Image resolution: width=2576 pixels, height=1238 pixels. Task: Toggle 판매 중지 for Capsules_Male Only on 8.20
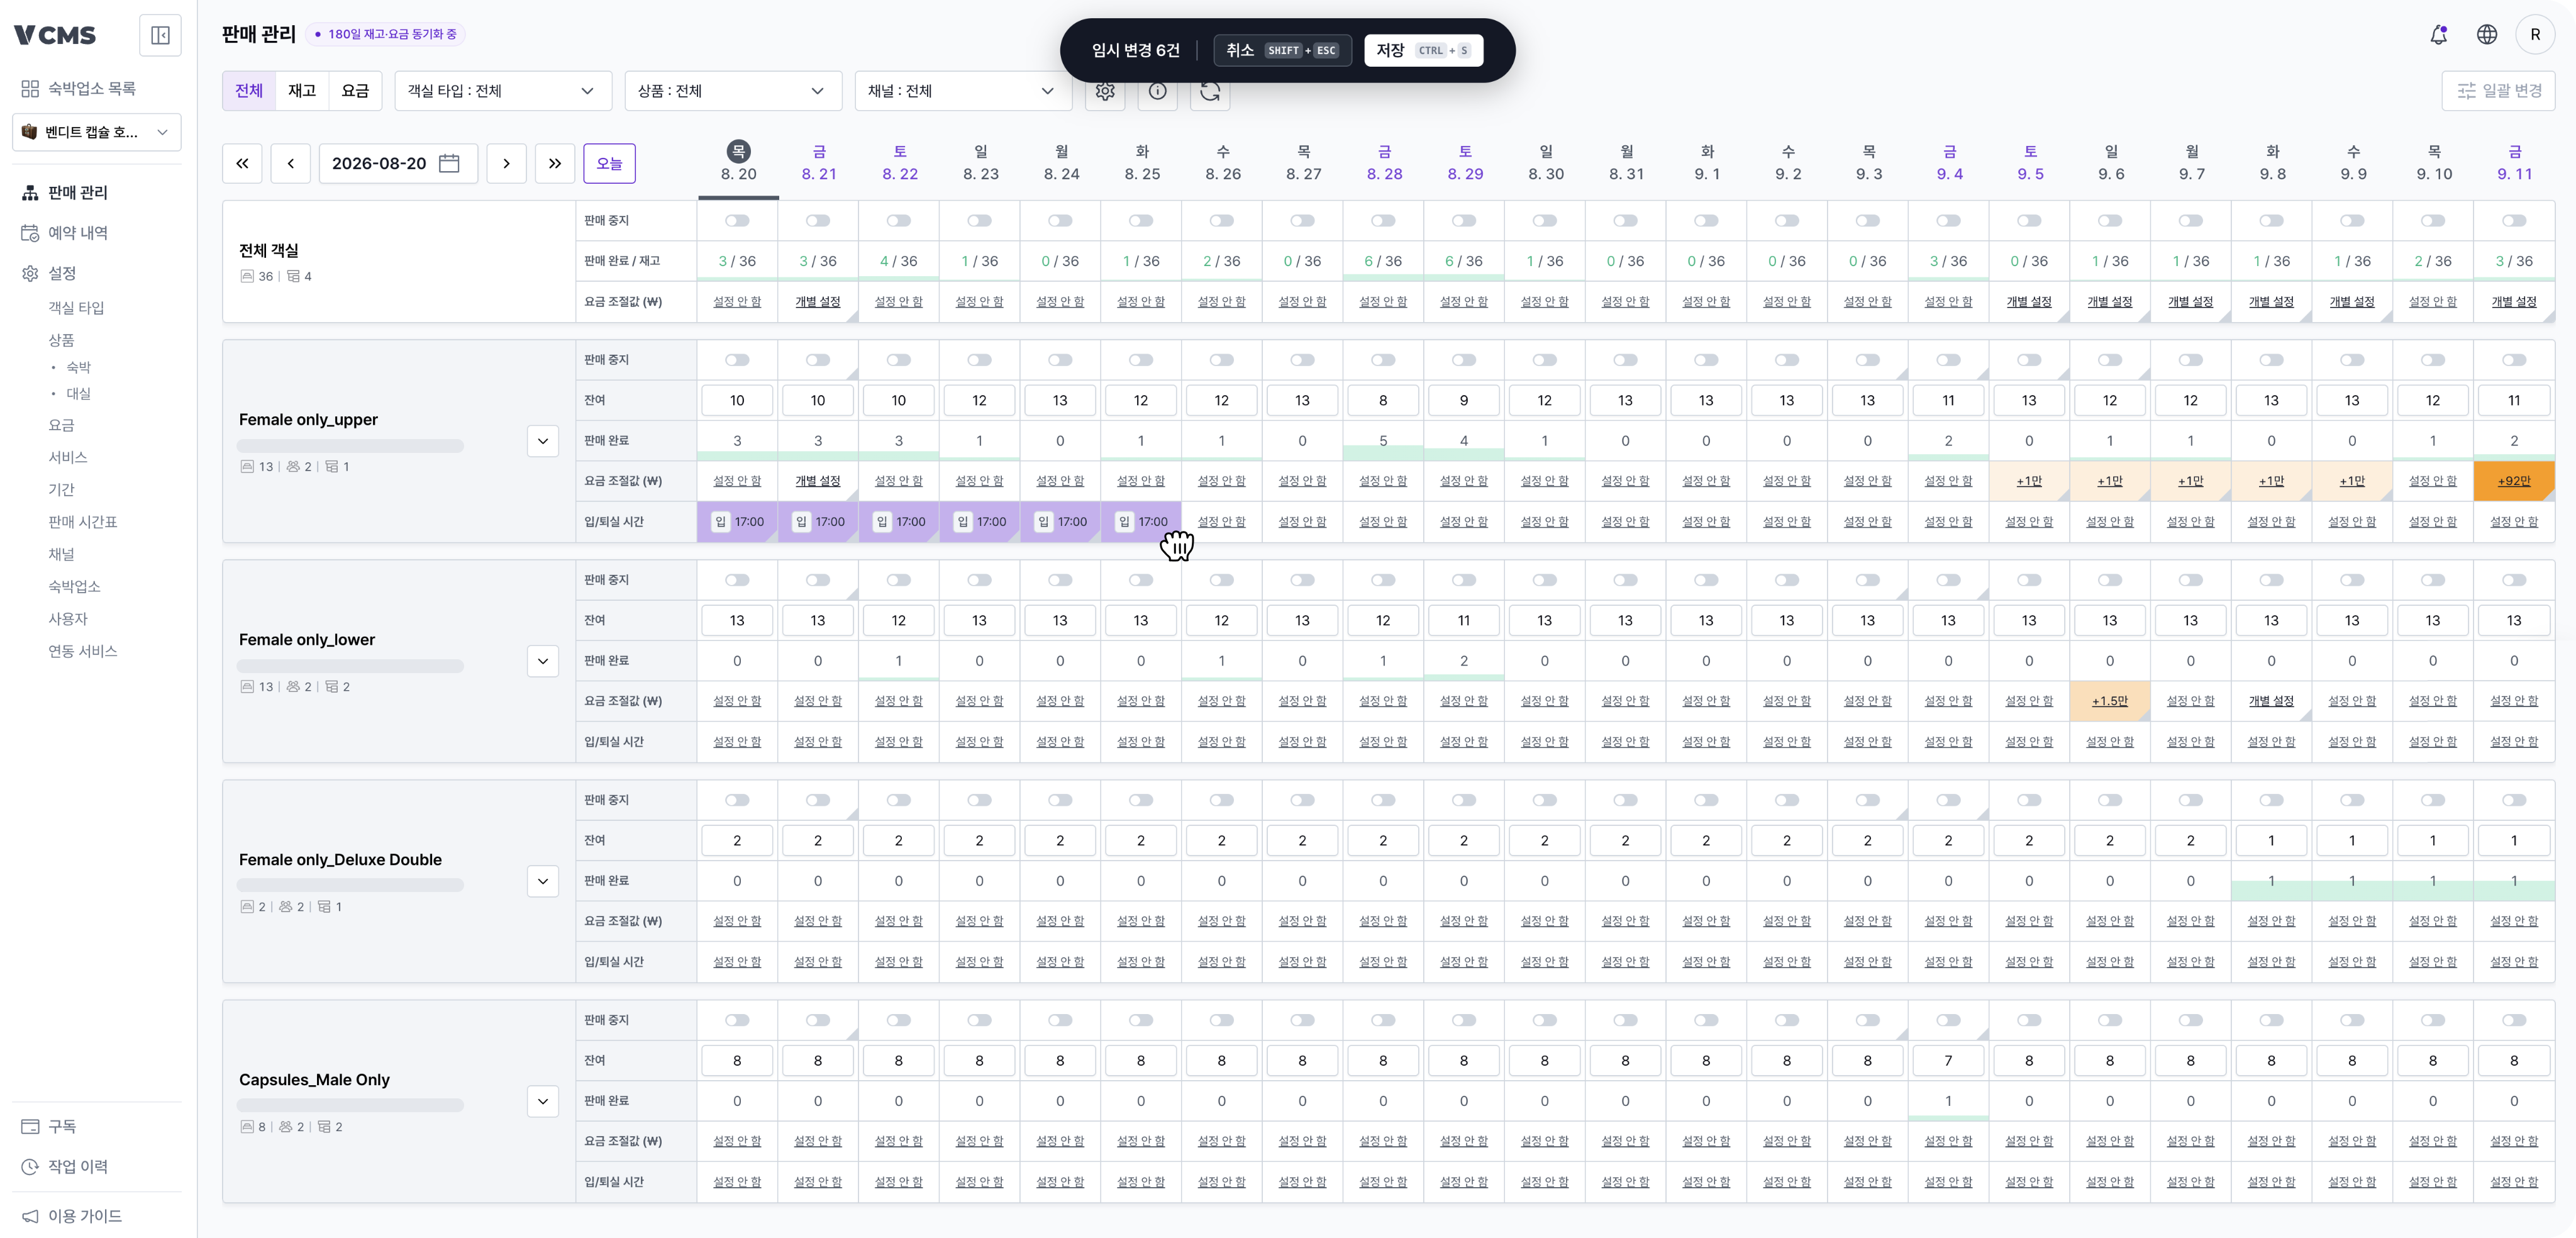coord(737,1020)
